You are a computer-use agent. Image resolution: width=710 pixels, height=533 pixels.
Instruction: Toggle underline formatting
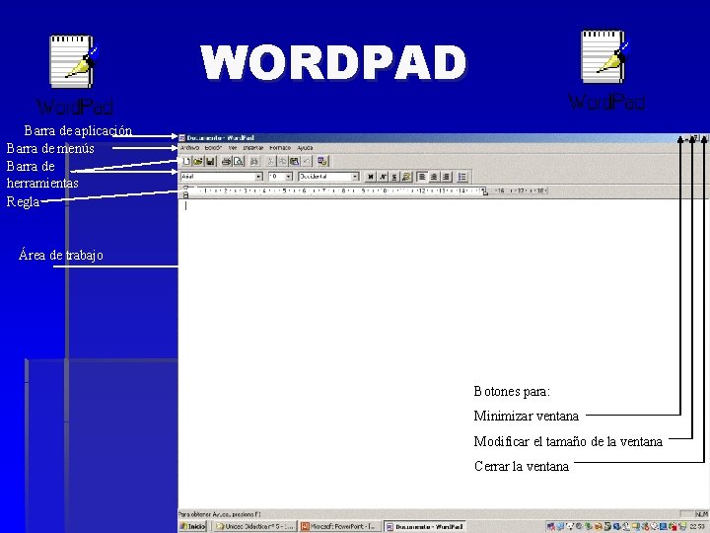coord(394,177)
